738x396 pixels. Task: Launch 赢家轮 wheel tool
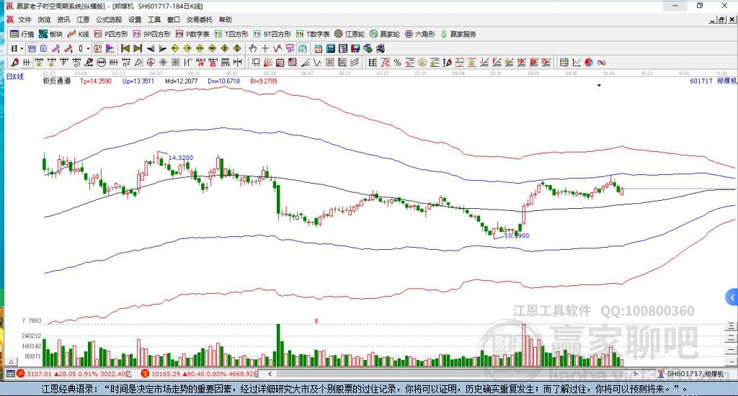pos(385,34)
